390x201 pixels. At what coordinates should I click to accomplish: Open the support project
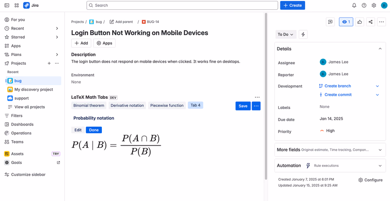pos(33,98)
